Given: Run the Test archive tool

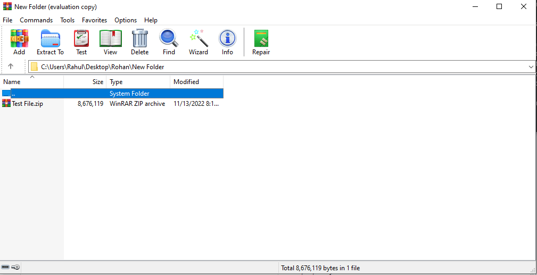Looking at the screenshot, I should pyautogui.click(x=81, y=42).
